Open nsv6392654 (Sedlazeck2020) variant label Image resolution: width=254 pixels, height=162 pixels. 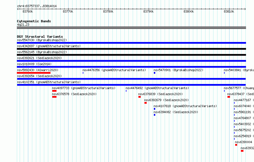tap(39, 76)
